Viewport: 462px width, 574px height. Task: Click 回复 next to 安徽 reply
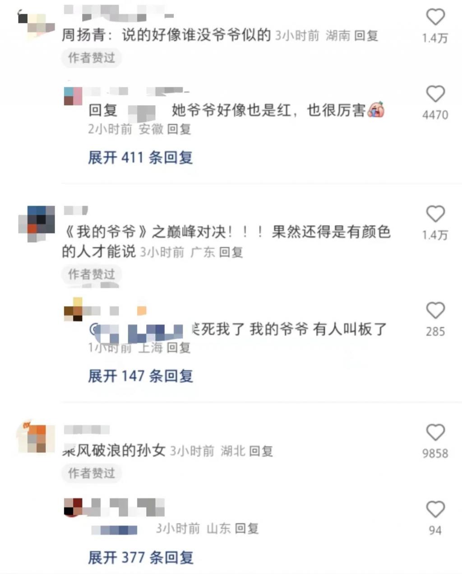tap(179, 129)
